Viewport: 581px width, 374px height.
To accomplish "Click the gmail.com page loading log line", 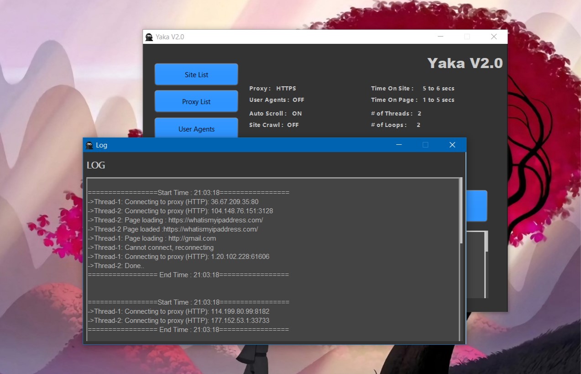I will pyautogui.click(x=152, y=238).
